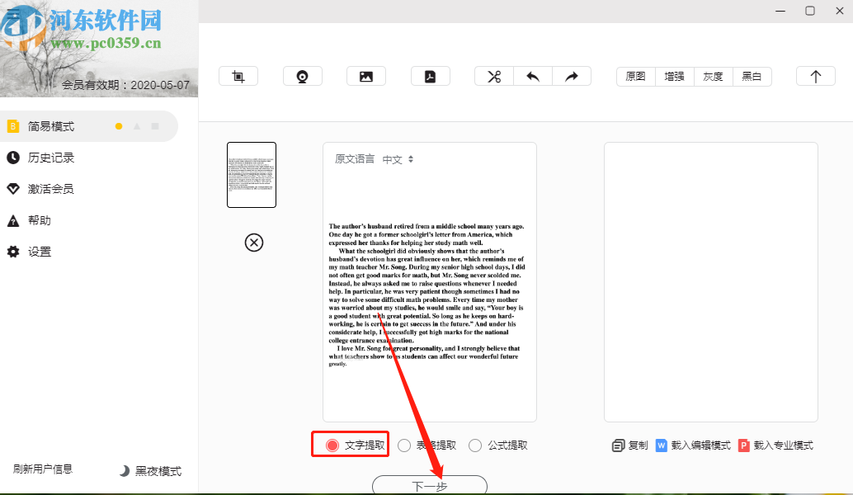
Task: Click the upload arrow icon
Action: (815, 77)
